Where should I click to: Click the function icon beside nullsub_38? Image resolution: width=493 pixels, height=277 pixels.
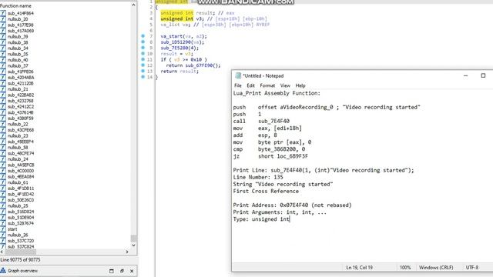coord(3,42)
